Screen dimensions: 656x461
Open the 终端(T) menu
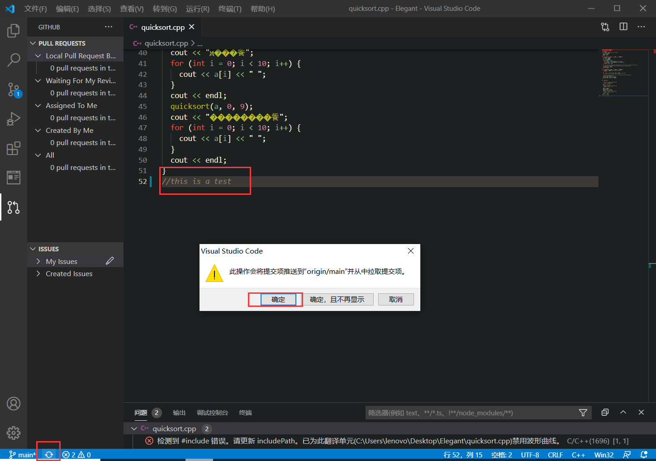[x=230, y=9]
